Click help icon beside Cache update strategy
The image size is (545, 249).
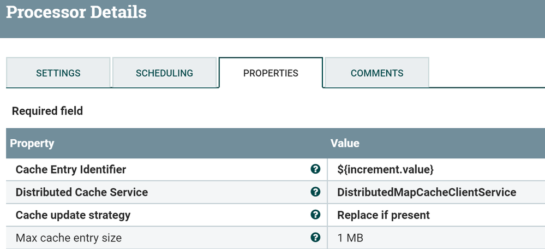coord(315,215)
